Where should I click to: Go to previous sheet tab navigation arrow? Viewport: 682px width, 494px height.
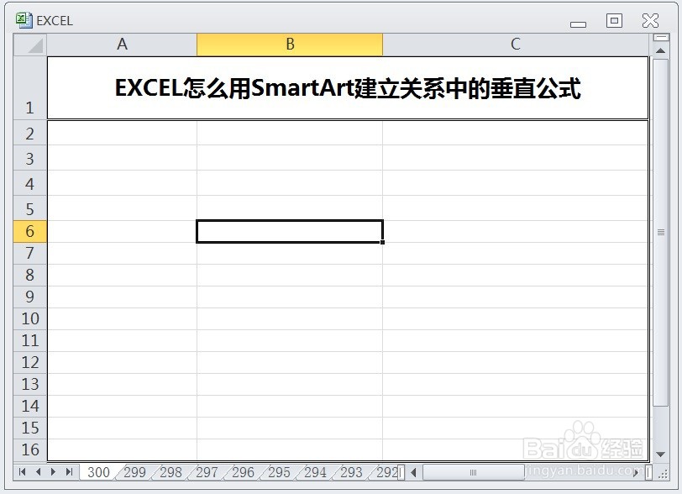pyautogui.click(x=39, y=472)
